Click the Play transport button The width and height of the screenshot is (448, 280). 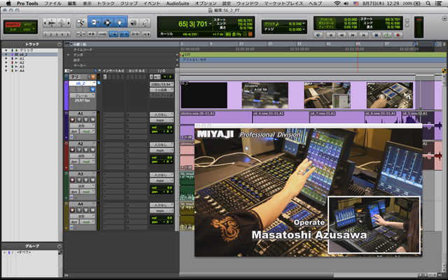coord(387,35)
